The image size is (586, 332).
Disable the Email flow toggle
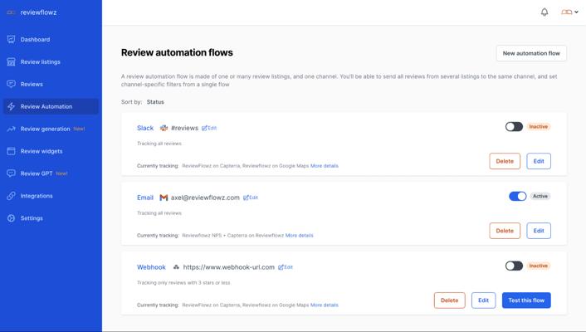point(517,197)
